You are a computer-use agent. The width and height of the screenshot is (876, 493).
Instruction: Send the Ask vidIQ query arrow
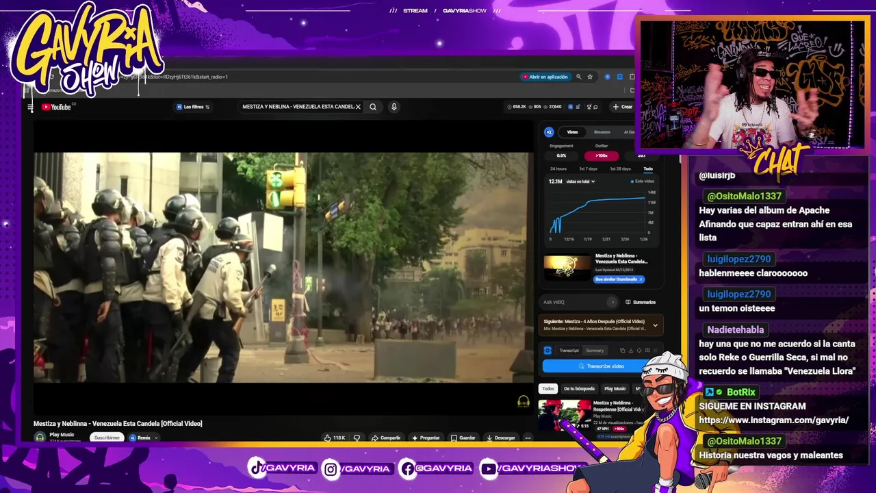pyautogui.click(x=613, y=302)
